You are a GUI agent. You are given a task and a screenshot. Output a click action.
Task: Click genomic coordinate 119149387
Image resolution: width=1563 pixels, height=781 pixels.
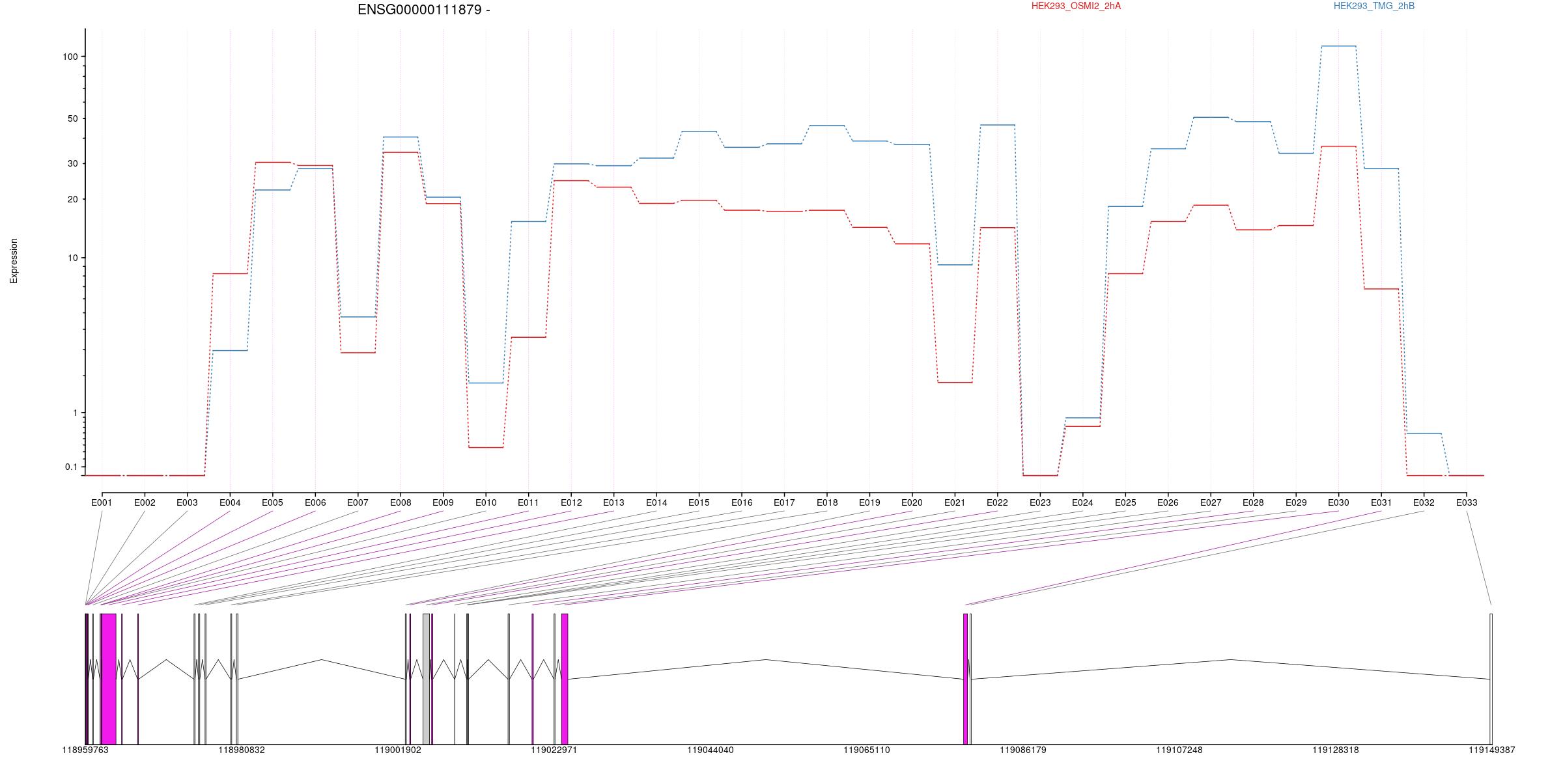(x=1492, y=750)
